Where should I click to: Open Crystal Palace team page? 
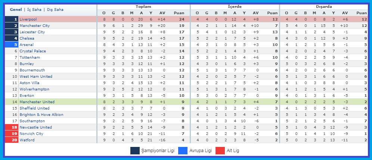[x=33, y=51]
